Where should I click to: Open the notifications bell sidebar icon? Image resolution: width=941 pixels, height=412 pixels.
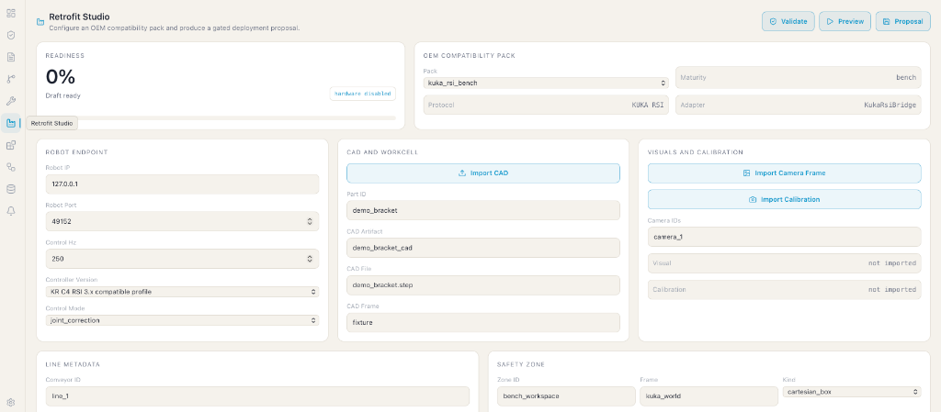click(11, 211)
